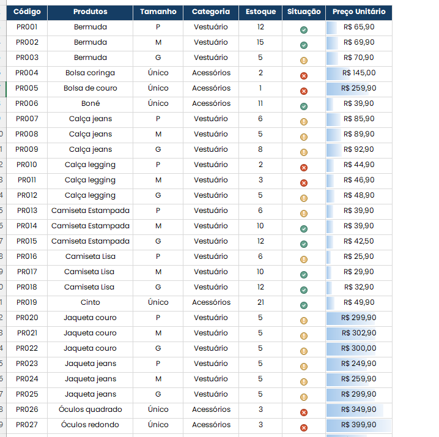Click the Categoria column header

[x=211, y=12]
